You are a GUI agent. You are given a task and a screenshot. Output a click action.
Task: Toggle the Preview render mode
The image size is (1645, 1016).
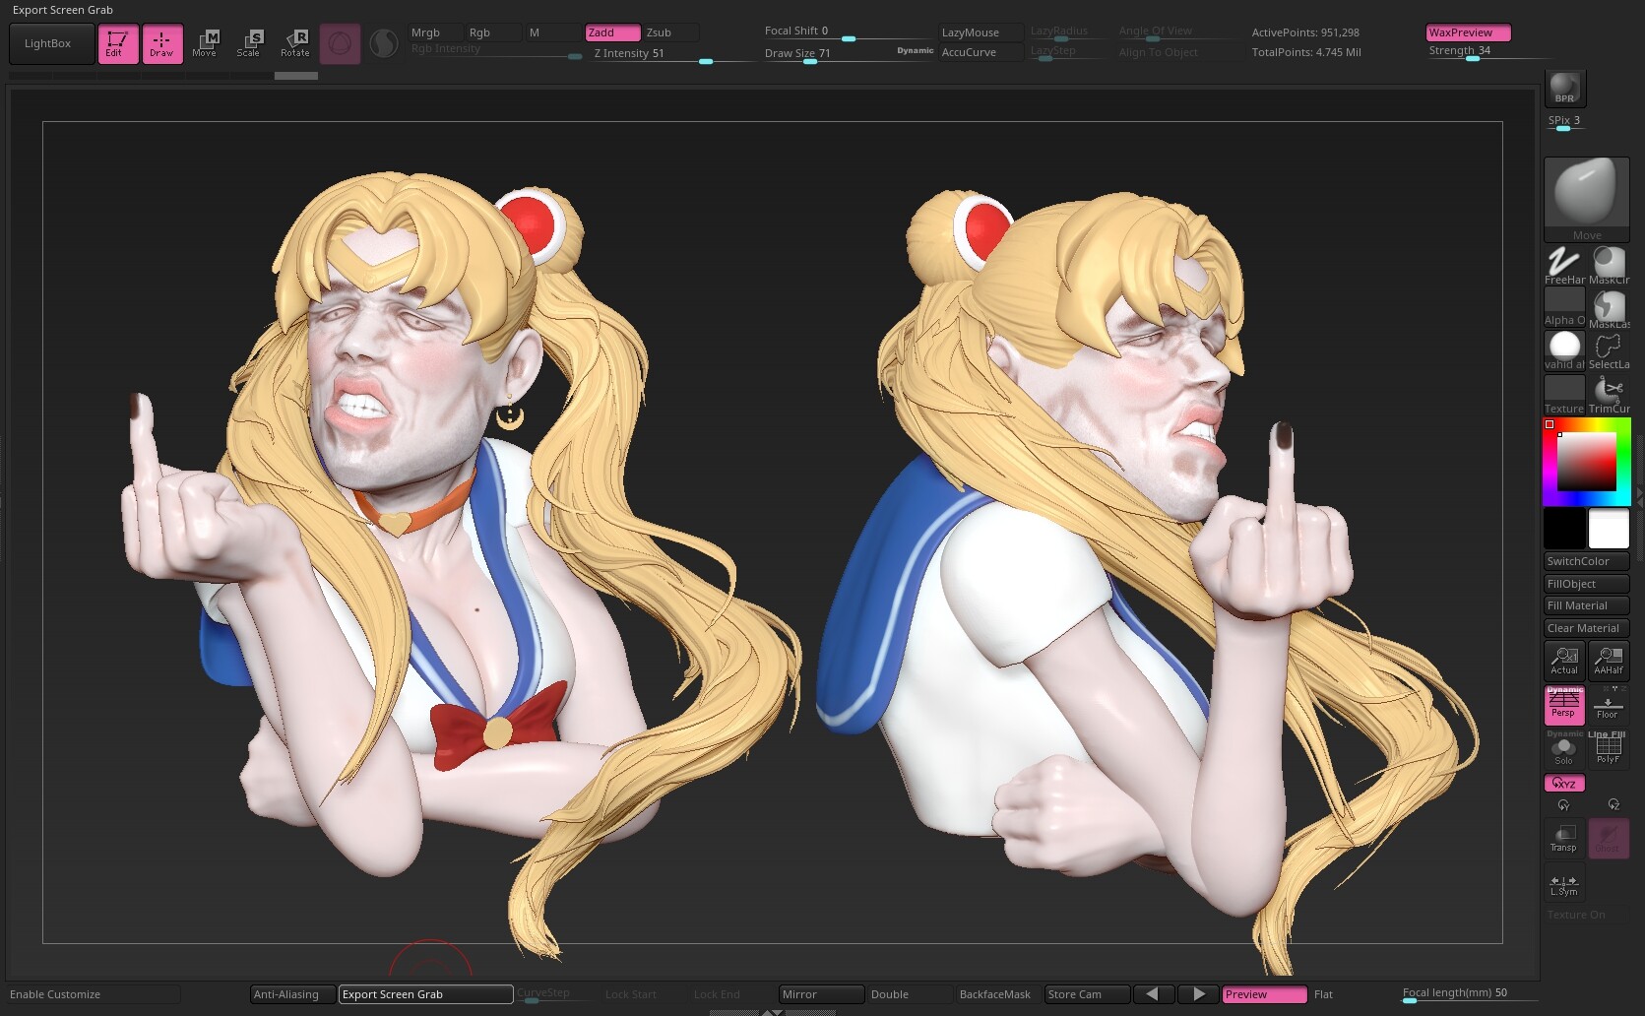[x=1264, y=994]
